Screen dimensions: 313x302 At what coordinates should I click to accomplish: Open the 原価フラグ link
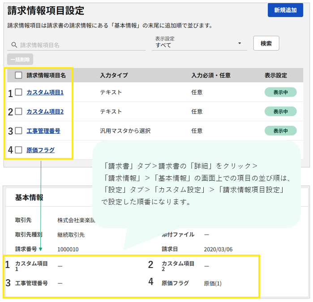click(40, 150)
